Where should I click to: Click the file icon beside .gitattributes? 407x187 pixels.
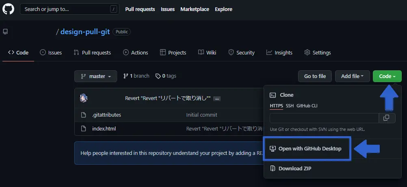(83, 115)
